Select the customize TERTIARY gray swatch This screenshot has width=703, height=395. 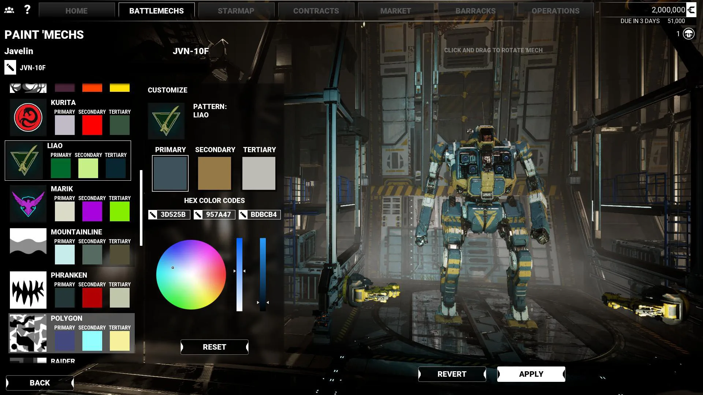pyautogui.click(x=259, y=173)
